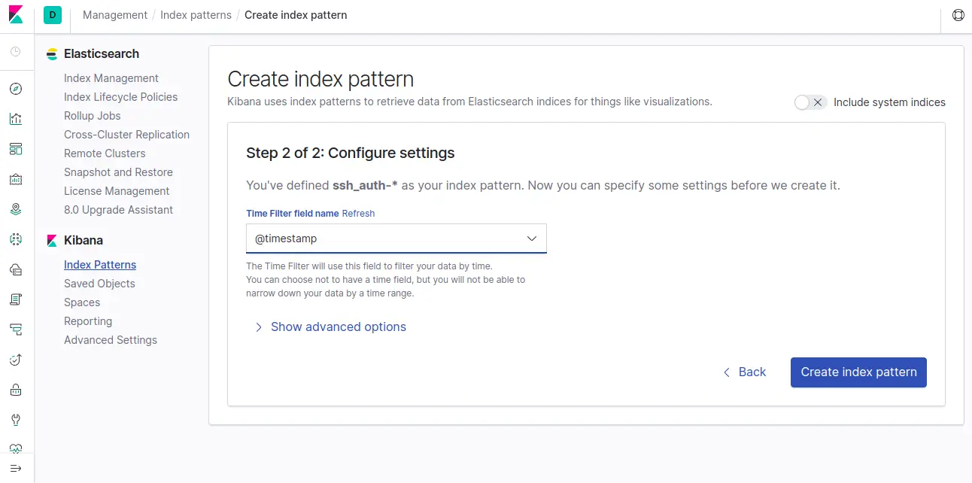This screenshot has width=972, height=483.
Task: Open Discover from the compass icon
Action: point(16,89)
